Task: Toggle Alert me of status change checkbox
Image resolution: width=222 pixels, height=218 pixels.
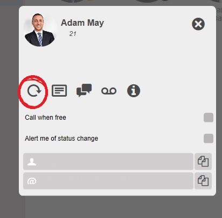Action: pyautogui.click(x=209, y=139)
